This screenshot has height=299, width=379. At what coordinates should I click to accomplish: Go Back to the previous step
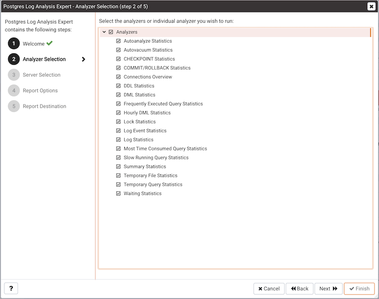point(300,289)
